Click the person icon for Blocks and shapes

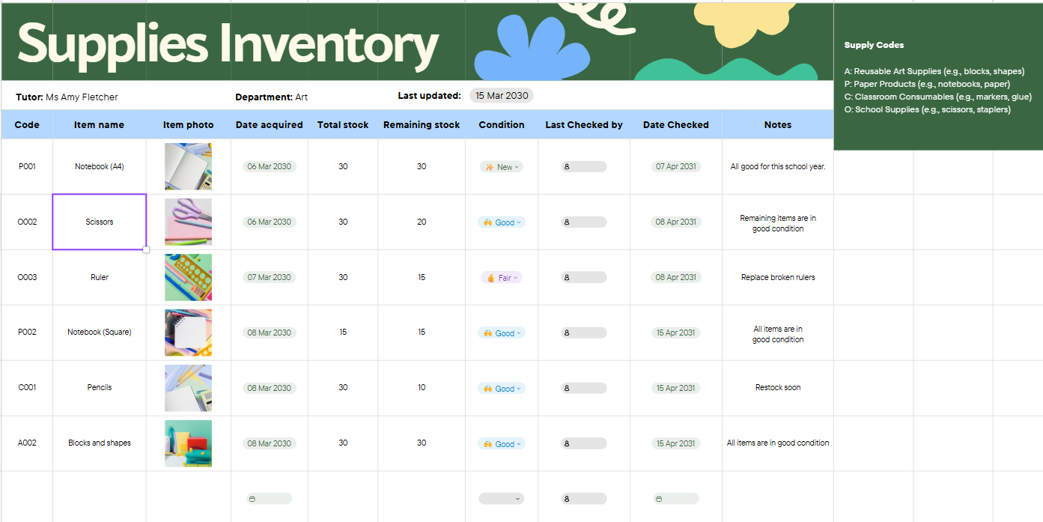point(568,443)
